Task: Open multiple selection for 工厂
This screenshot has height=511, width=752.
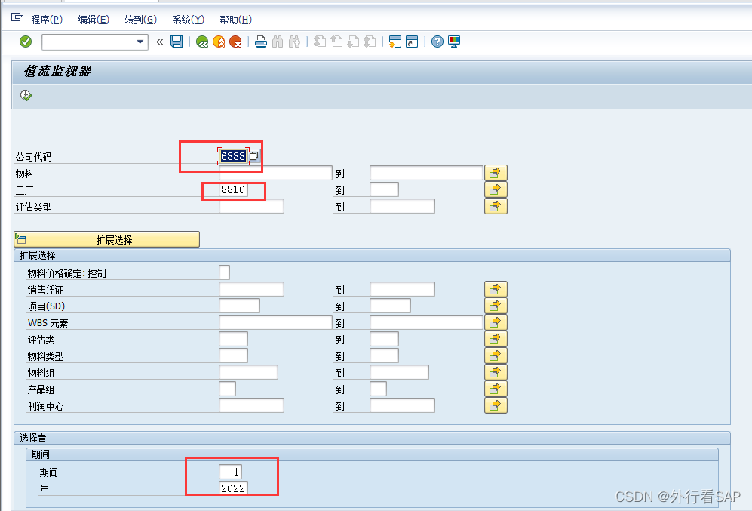Action: click(496, 189)
